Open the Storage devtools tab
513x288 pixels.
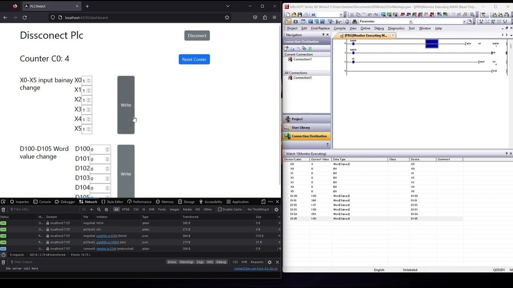click(x=186, y=202)
